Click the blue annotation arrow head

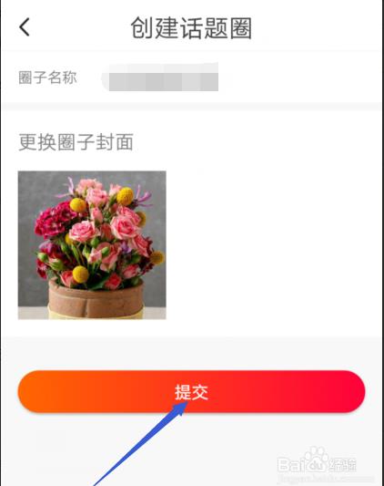coord(179,408)
